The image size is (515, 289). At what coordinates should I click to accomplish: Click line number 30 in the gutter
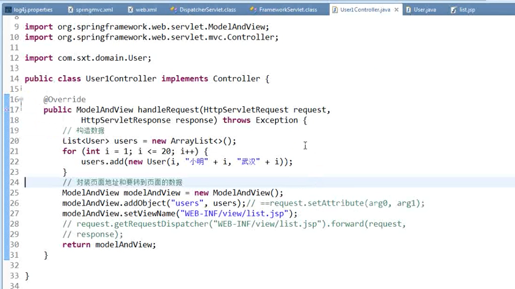coord(14,245)
